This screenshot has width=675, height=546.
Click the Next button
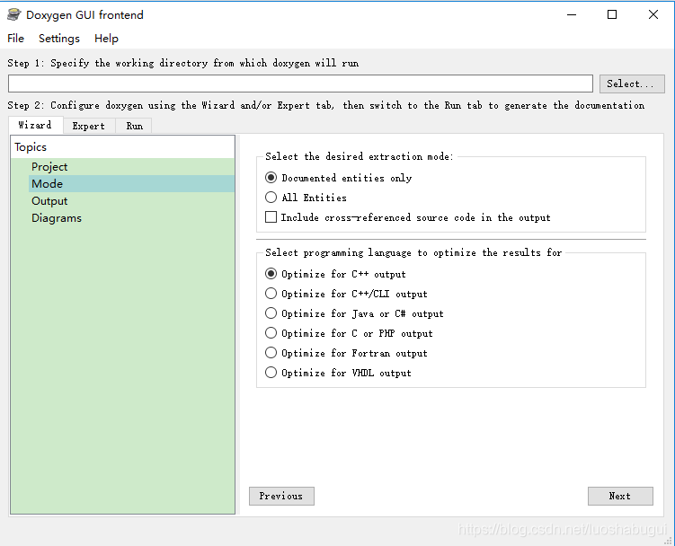click(620, 496)
